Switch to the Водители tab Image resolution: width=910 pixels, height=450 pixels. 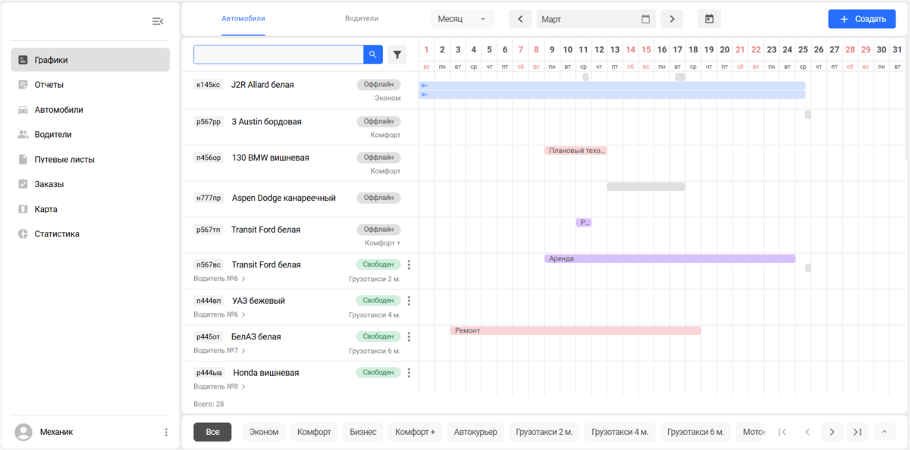(x=362, y=18)
